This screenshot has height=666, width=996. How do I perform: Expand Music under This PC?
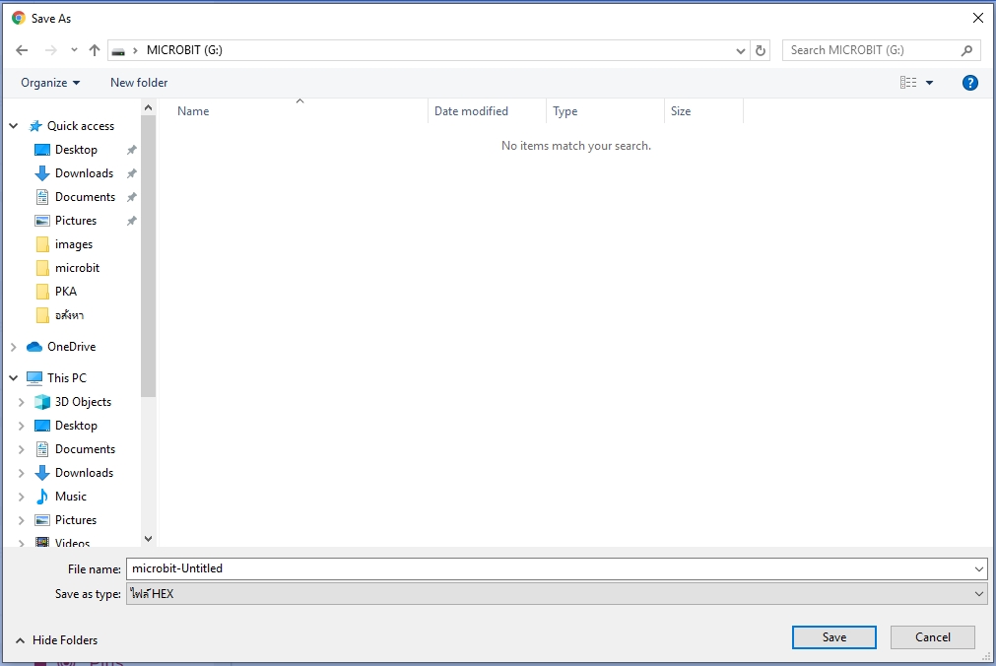pyautogui.click(x=21, y=497)
